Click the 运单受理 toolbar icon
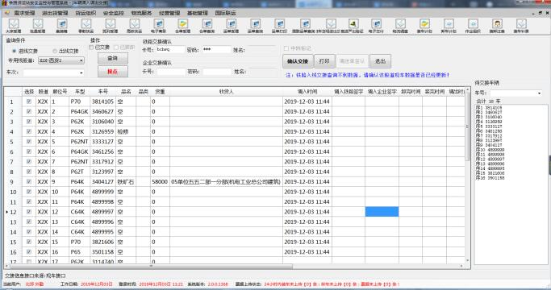The image size is (551, 290). pos(232,26)
